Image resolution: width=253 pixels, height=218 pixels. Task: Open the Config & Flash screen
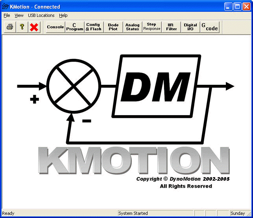click(94, 27)
